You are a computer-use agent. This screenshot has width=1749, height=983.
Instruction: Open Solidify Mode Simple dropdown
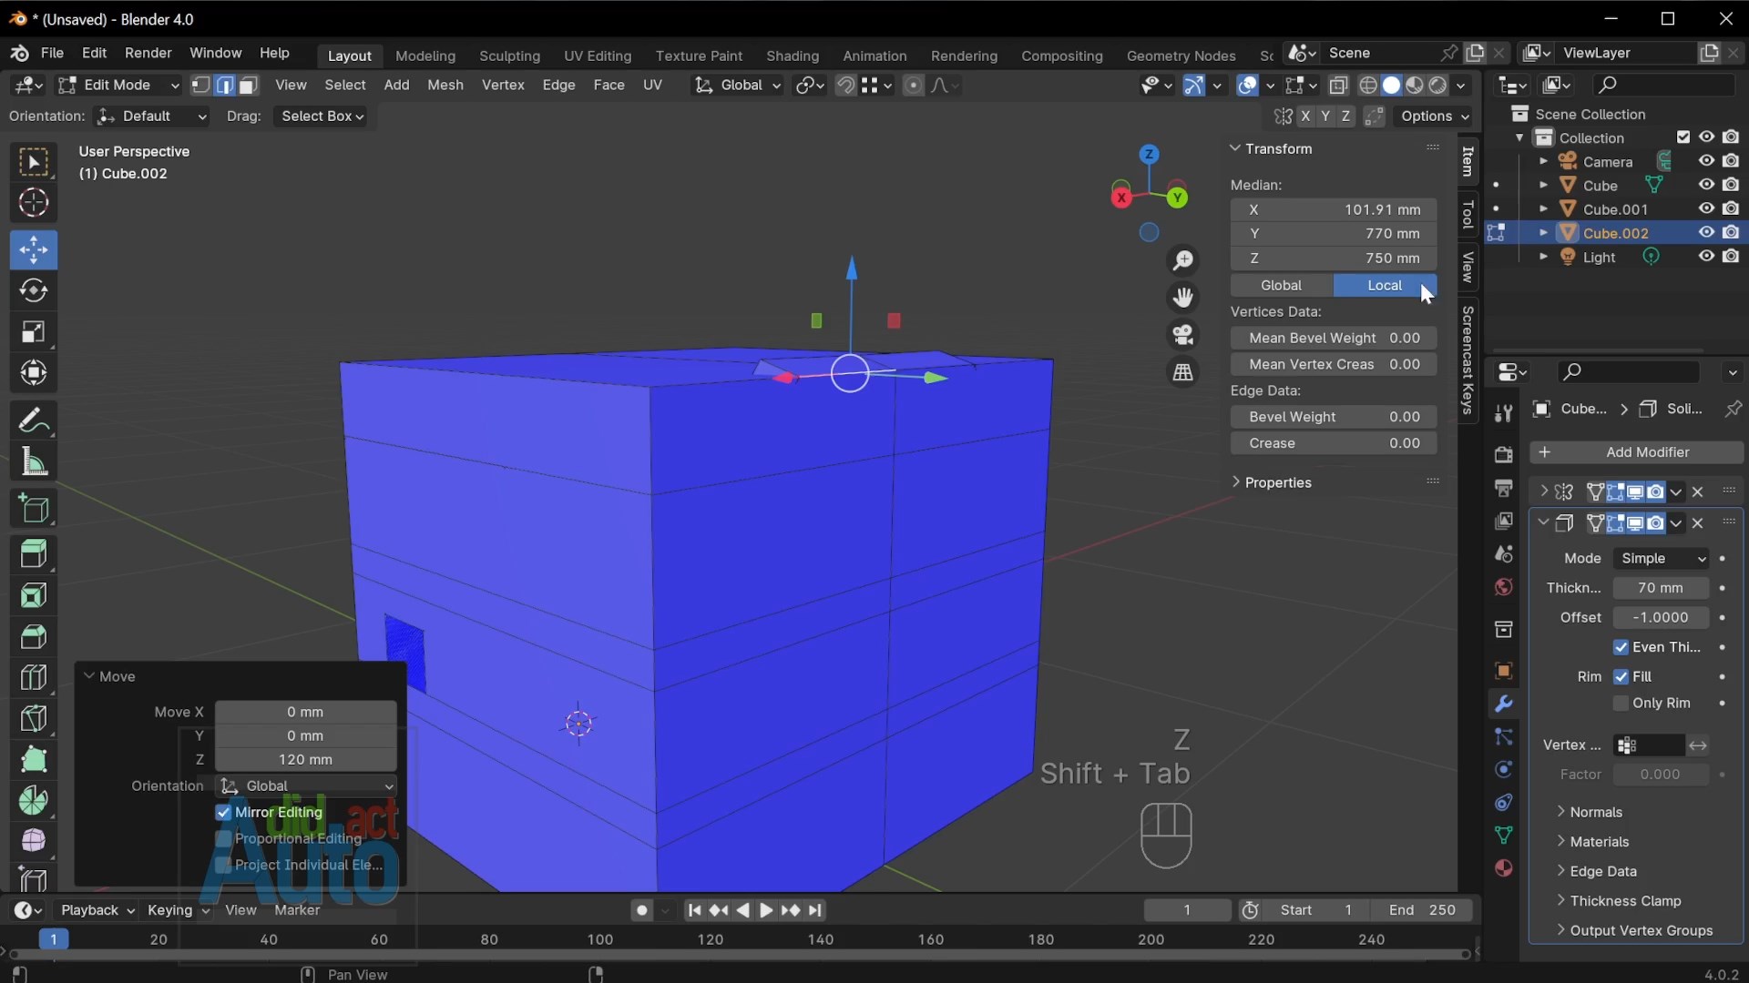point(1660,558)
